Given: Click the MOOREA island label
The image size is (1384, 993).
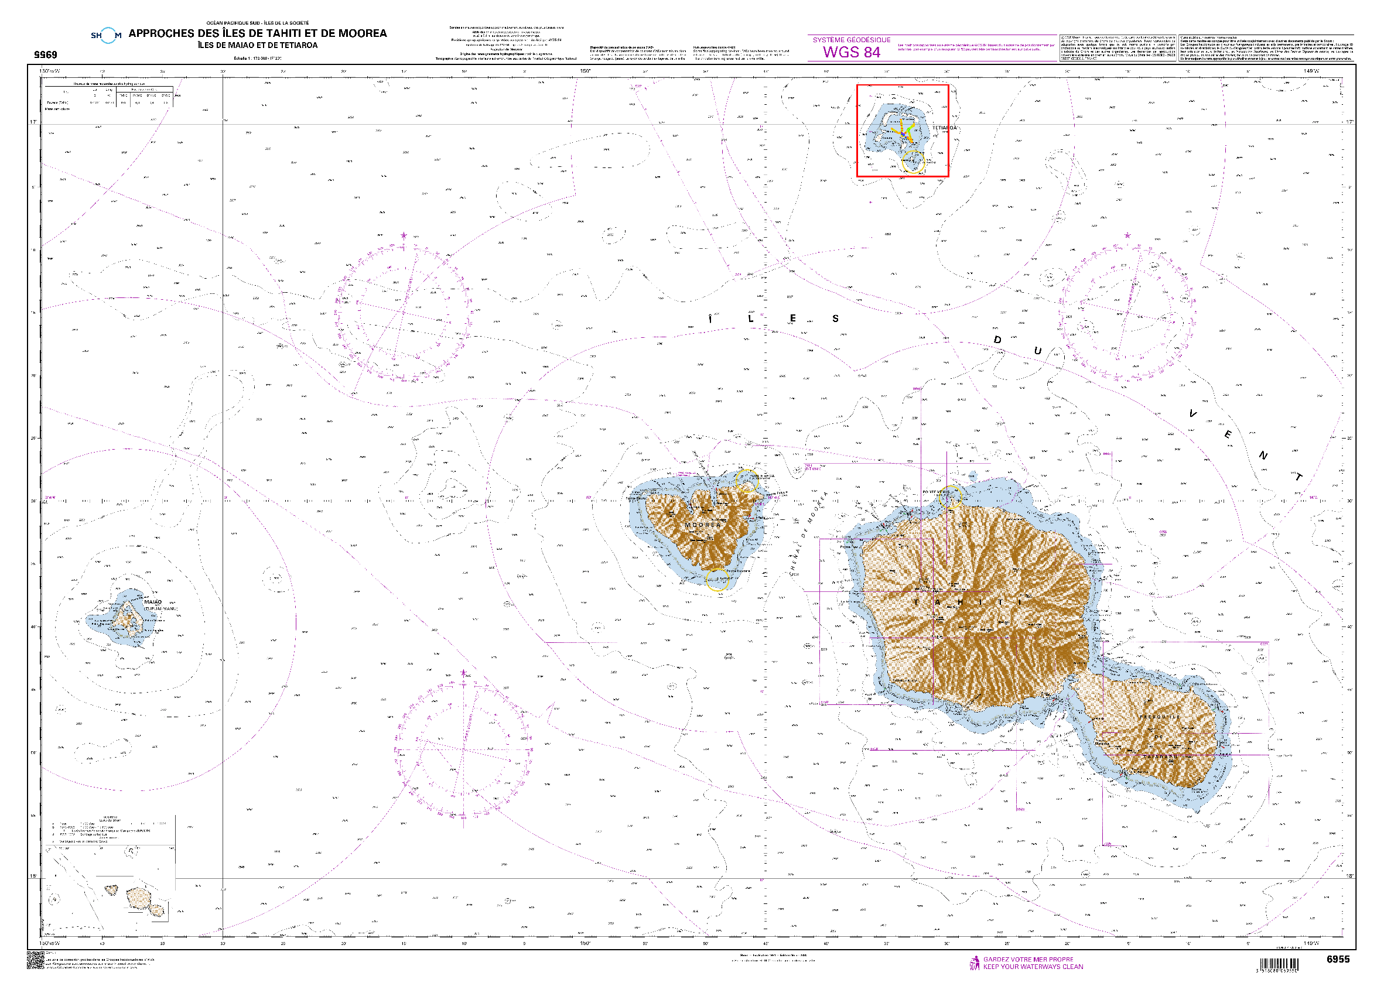Looking at the screenshot, I should click(x=702, y=525).
